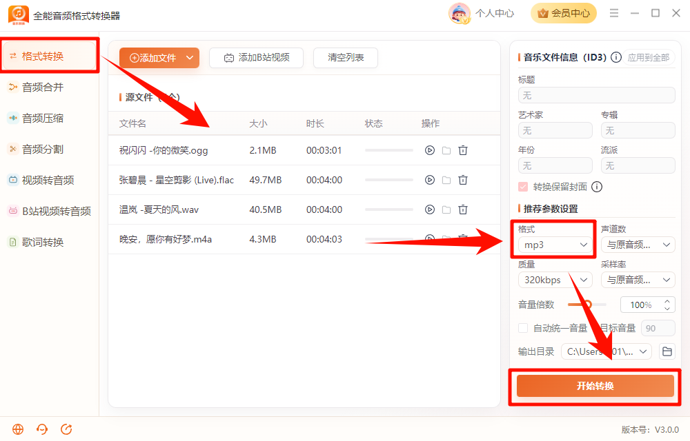690x441 pixels.
Task: Open folder for 温岚 -夏天的风.wav
Action: pyautogui.click(x=446, y=209)
